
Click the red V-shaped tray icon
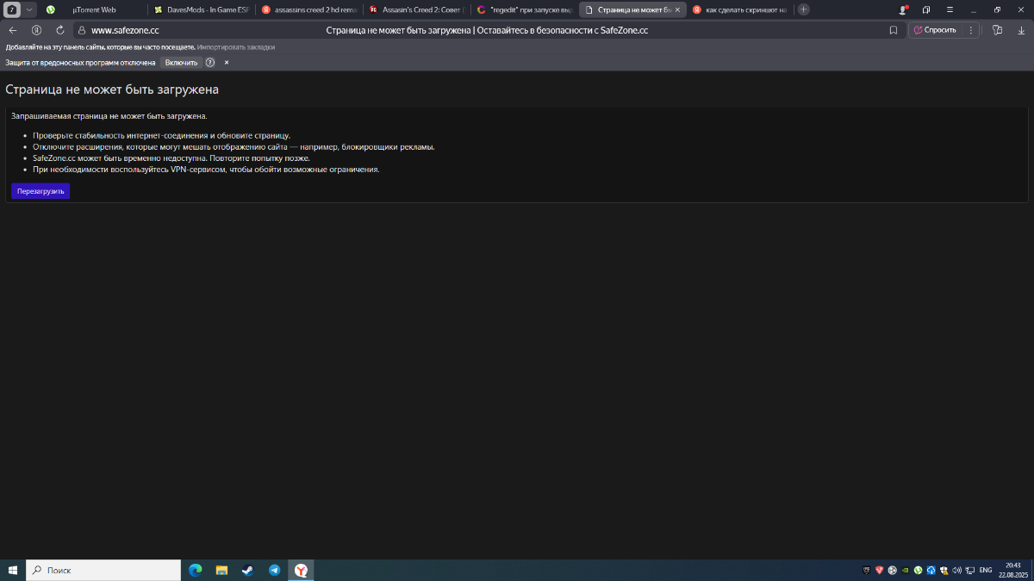880,570
